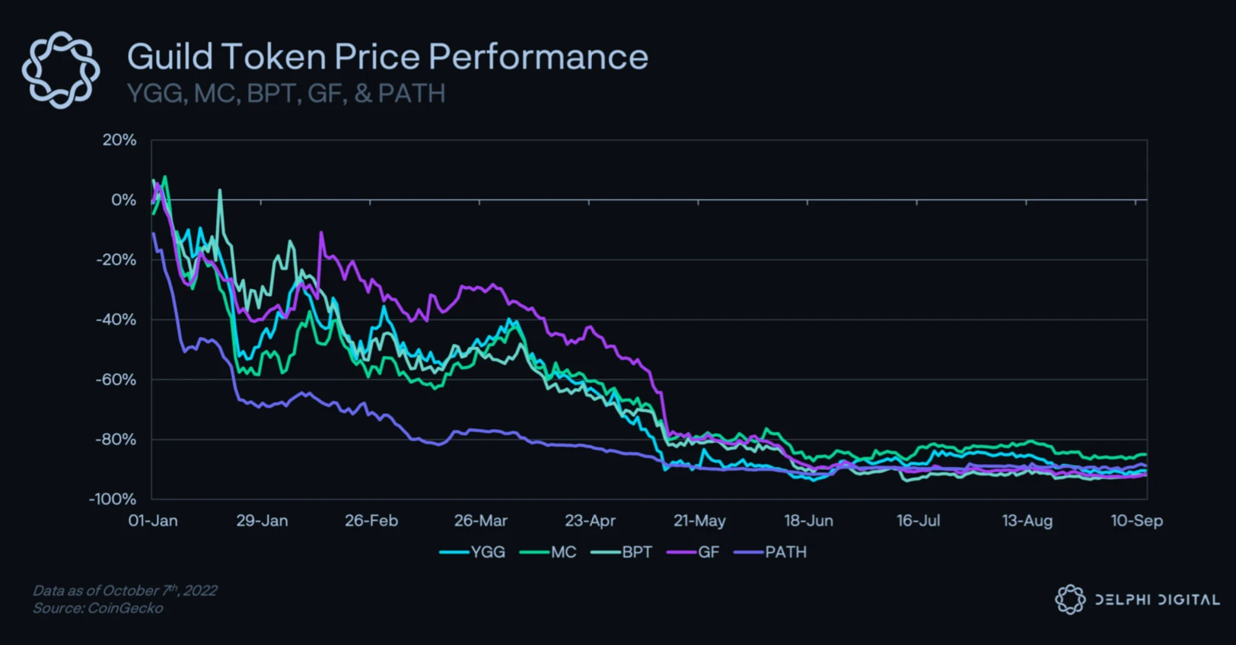Click the small Delphi Digital logo icon

pyautogui.click(x=1070, y=599)
